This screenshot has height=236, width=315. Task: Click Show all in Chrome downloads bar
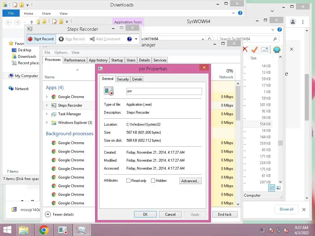286,209
